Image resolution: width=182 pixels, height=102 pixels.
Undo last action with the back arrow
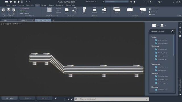tap(26, 1)
